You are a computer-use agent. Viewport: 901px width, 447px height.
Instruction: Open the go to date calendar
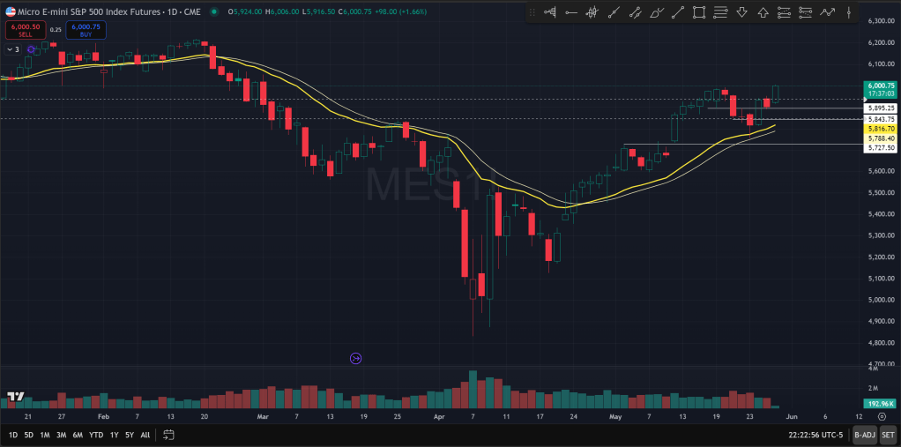168,435
